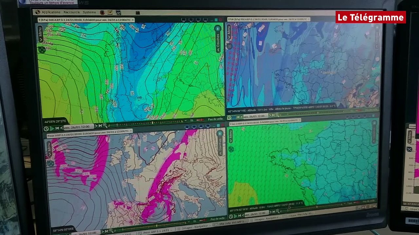The height and width of the screenshot is (235, 419).
Task: Open the Applications menu
Action: [51, 12]
